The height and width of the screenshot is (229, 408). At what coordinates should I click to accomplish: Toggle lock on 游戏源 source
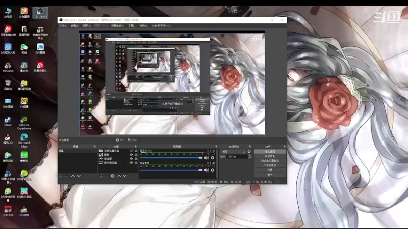[x=136, y=159]
